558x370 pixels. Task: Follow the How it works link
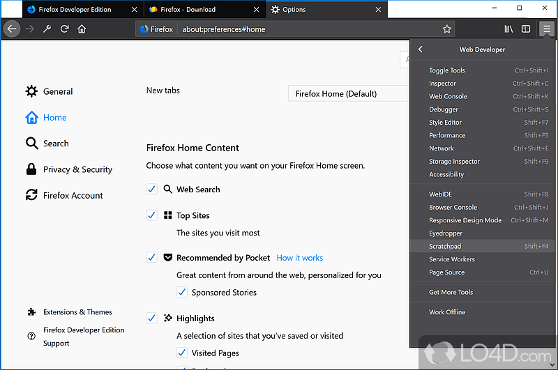[x=300, y=258]
